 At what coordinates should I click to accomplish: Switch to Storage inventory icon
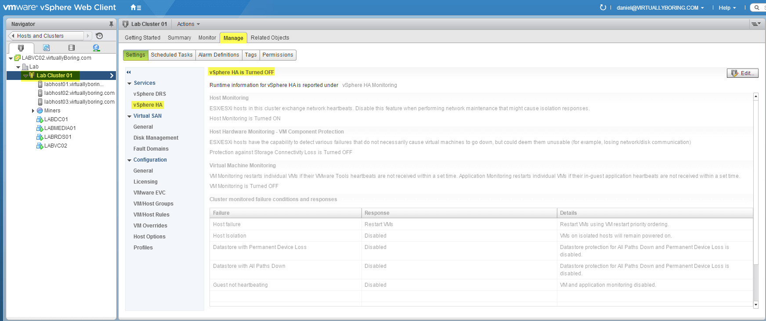[72, 47]
